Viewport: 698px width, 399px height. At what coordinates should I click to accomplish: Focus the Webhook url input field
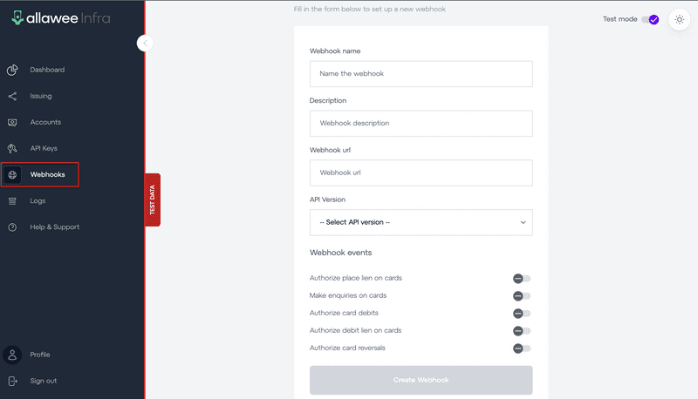tap(421, 172)
